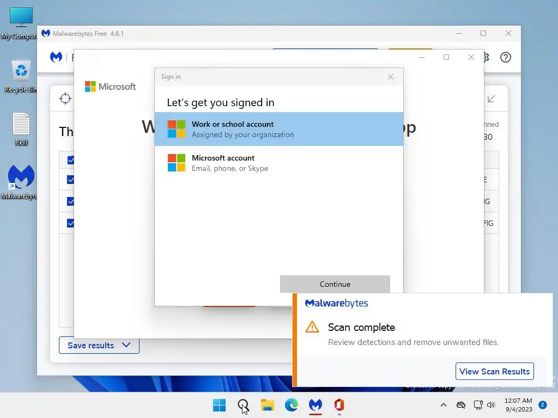Launch Microsoft Edge from taskbar
Image resolution: width=558 pixels, height=418 pixels.
tap(292, 405)
